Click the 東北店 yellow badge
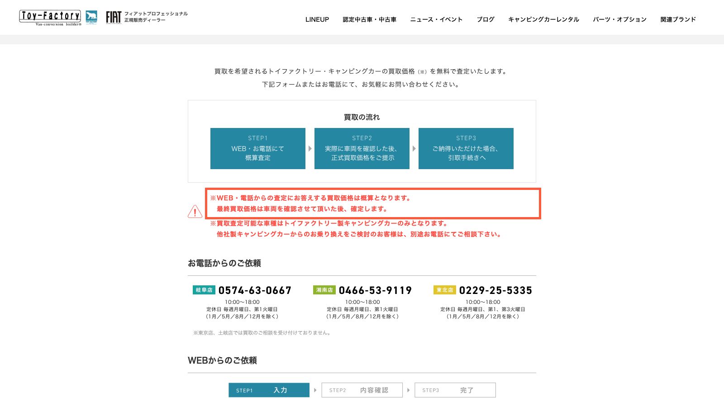 coord(445,290)
